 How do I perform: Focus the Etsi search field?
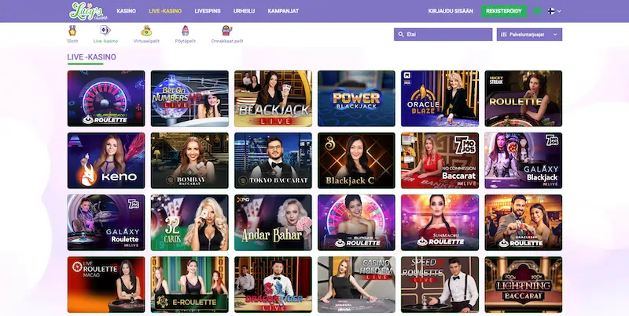pos(443,35)
